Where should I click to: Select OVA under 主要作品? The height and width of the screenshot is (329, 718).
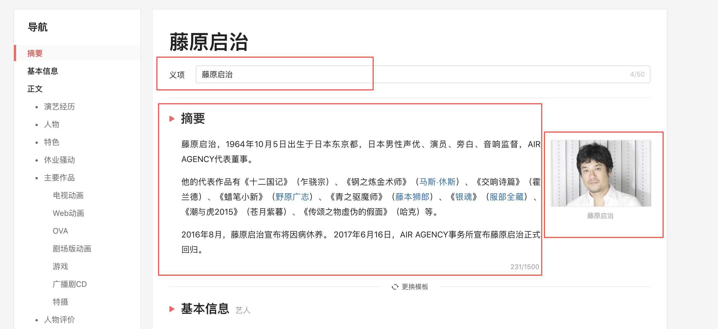60,231
